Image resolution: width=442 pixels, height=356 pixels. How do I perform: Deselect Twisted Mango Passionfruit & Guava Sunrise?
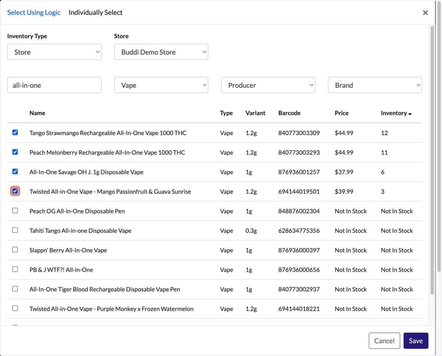15,191
